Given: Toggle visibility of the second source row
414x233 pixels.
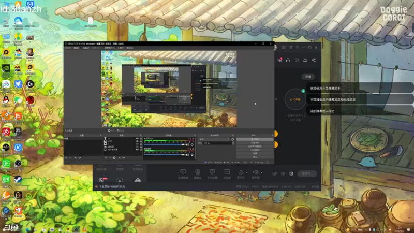Looking at the screenshot, I should click(x=137, y=141).
